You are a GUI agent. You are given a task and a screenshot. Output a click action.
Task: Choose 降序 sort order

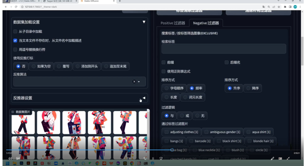click(x=248, y=88)
